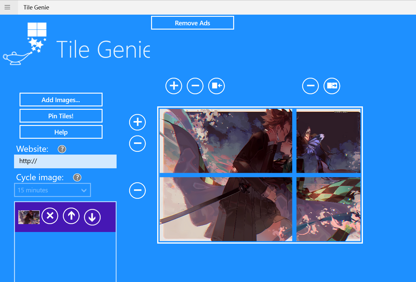Select the image thumbnail in the list
Image resolution: width=416 pixels, height=282 pixels.
pos(29,217)
